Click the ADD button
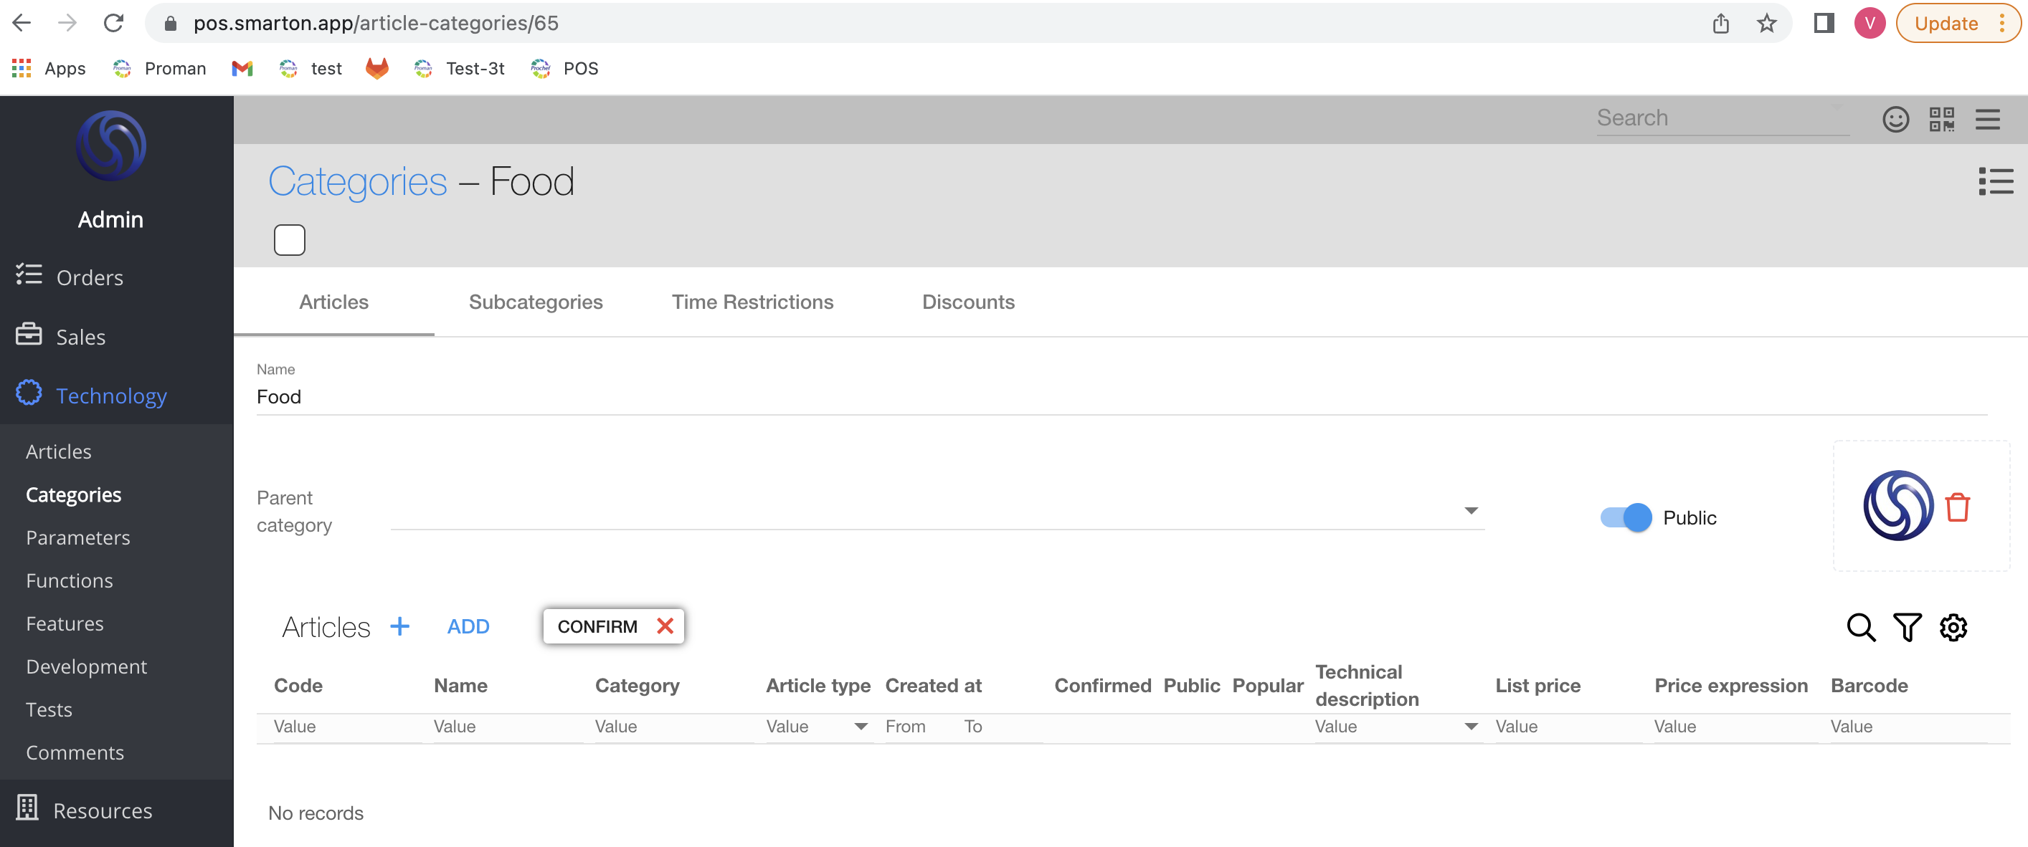The width and height of the screenshot is (2028, 847). (x=468, y=627)
